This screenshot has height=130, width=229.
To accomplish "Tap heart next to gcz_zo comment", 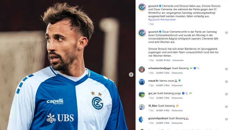I will click(226, 94).
